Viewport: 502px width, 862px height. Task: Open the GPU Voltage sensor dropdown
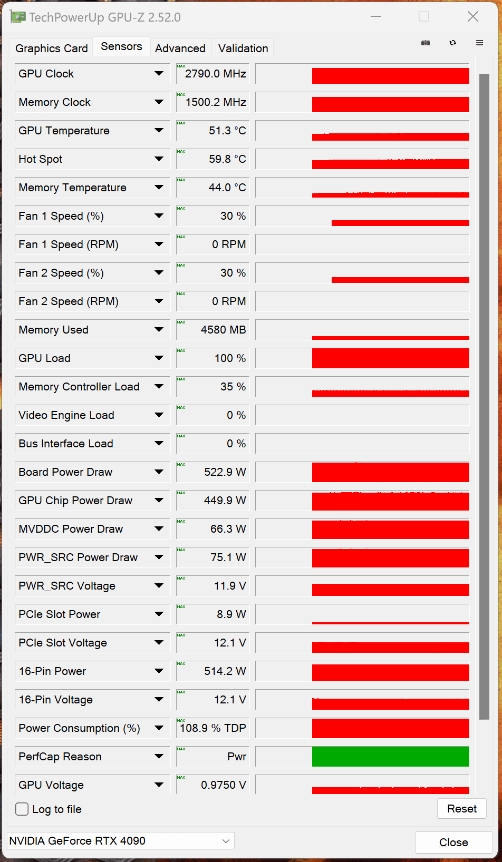(x=159, y=785)
